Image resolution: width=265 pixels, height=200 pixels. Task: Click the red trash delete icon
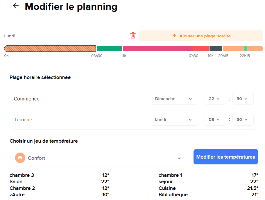click(133, 35)
